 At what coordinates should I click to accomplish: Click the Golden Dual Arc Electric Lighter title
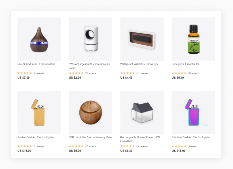(36, 137)
